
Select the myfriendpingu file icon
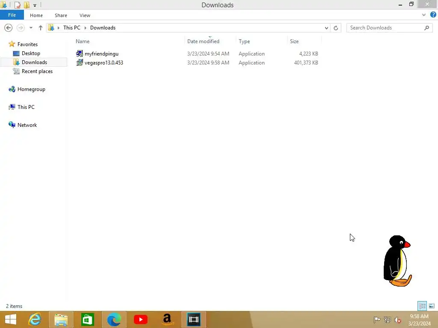click(80, 53)
